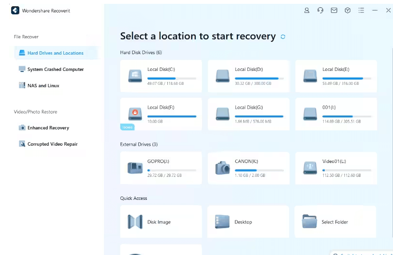Click the GOPRO(J:) label
The image size is (393, 255).
pyautogui.click(x=158, y=162)
